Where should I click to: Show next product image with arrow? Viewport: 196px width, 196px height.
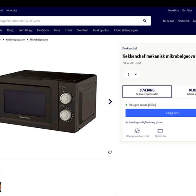coord(110,102)
